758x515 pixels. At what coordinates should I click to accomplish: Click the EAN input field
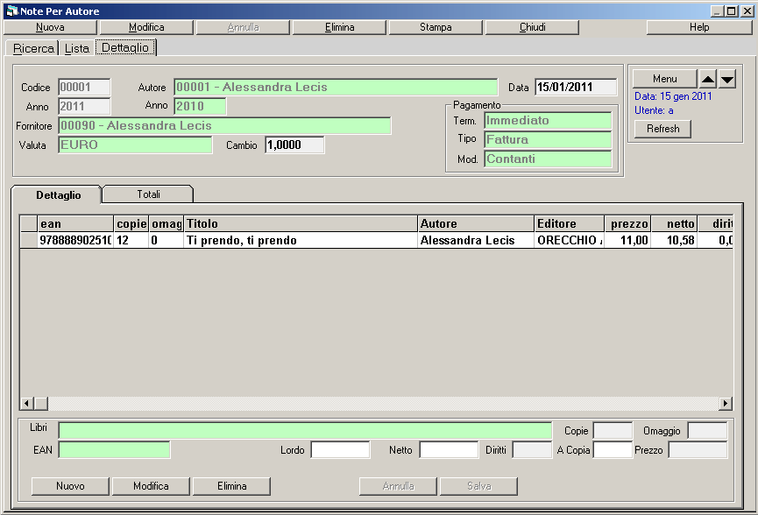pos(114,450)
